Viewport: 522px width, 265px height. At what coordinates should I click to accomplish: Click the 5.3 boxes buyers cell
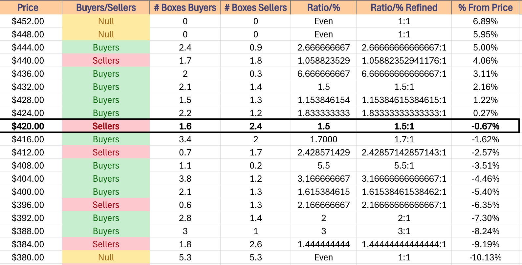point(185,257)
